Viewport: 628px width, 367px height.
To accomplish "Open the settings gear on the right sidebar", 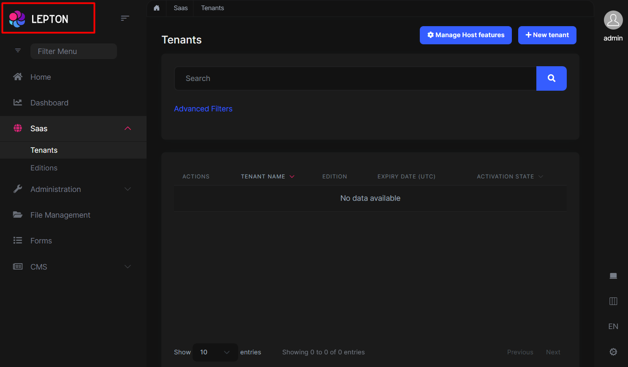I will pos(613,351).
